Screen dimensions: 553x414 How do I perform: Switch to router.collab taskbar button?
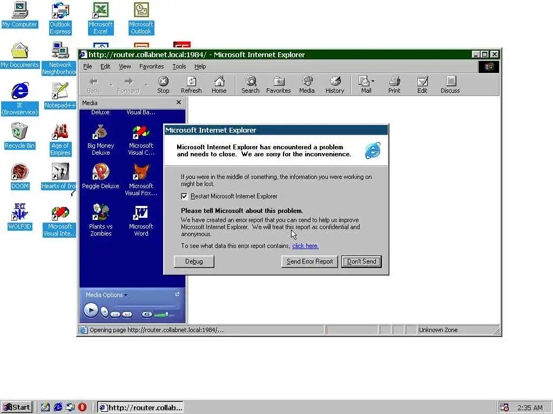click(141, 408)
